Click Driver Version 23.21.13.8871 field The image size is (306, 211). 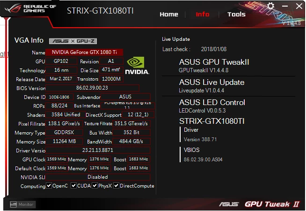pos(98,150)
